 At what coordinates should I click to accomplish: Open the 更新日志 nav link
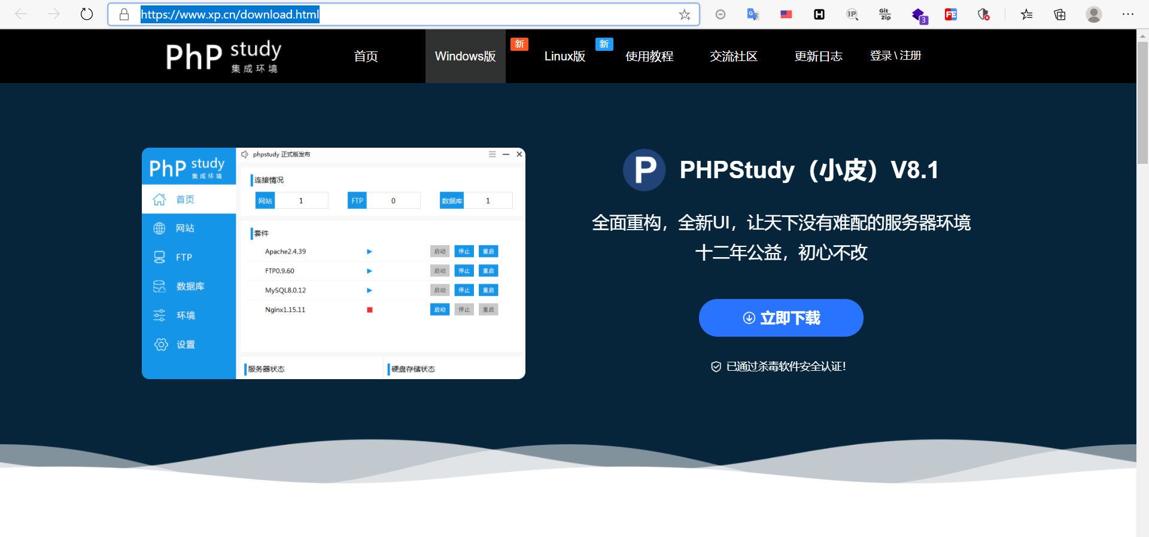[x=818, y=56]
